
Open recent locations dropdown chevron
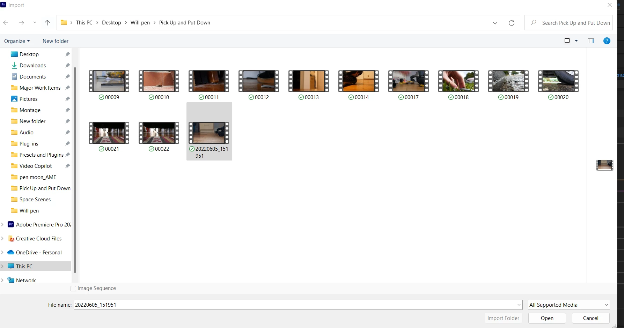point(35,23)
